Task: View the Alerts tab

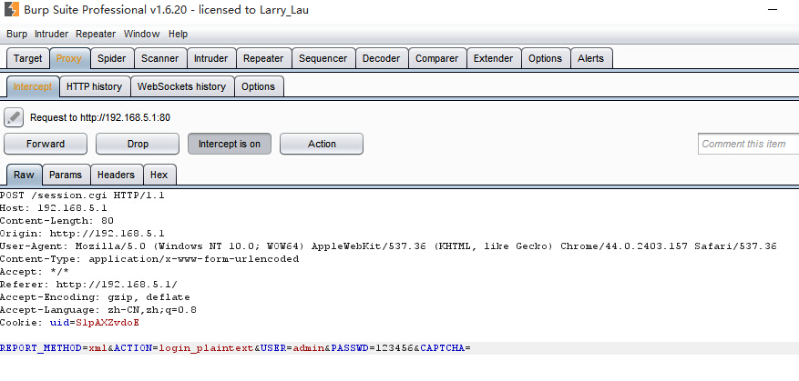Action: click(590, 58)
